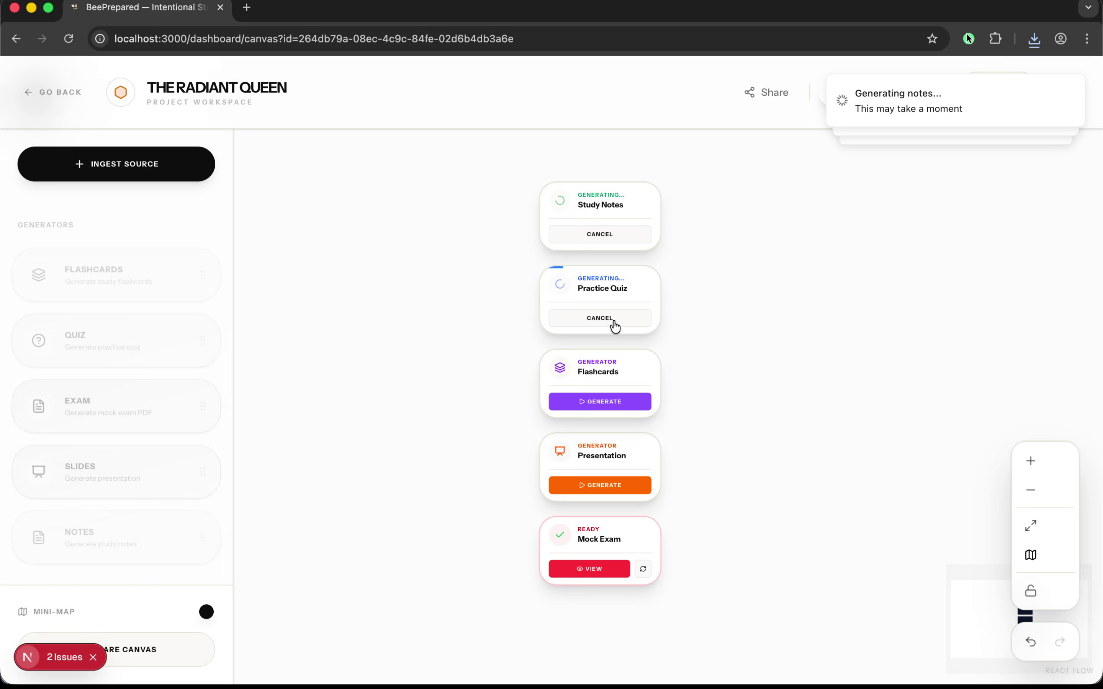Open the browser extensions puzzle menu
The width and height of the screenshot is (1103, 689).
tap(995, 39)
